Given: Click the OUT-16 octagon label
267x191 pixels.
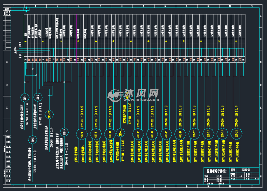Looking at the screenshot, I should 180,134.
